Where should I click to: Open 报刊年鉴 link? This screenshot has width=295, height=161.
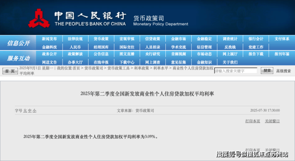pyautogui.click(x=282, y=54)
